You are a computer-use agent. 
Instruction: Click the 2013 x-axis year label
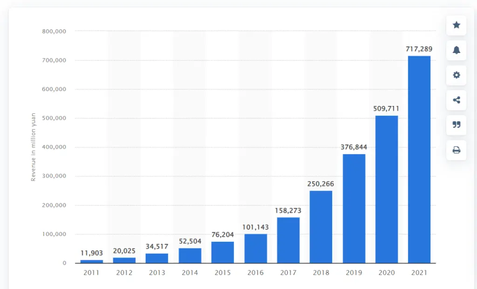(157, 273)
